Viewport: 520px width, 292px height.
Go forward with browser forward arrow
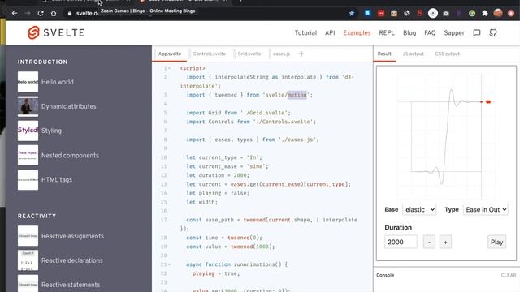28,13
